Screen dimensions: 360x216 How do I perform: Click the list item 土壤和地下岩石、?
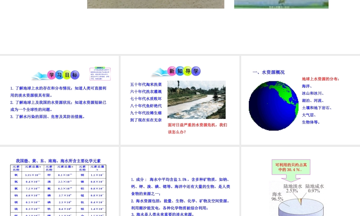pyautogui.click(x=316, y=108)
